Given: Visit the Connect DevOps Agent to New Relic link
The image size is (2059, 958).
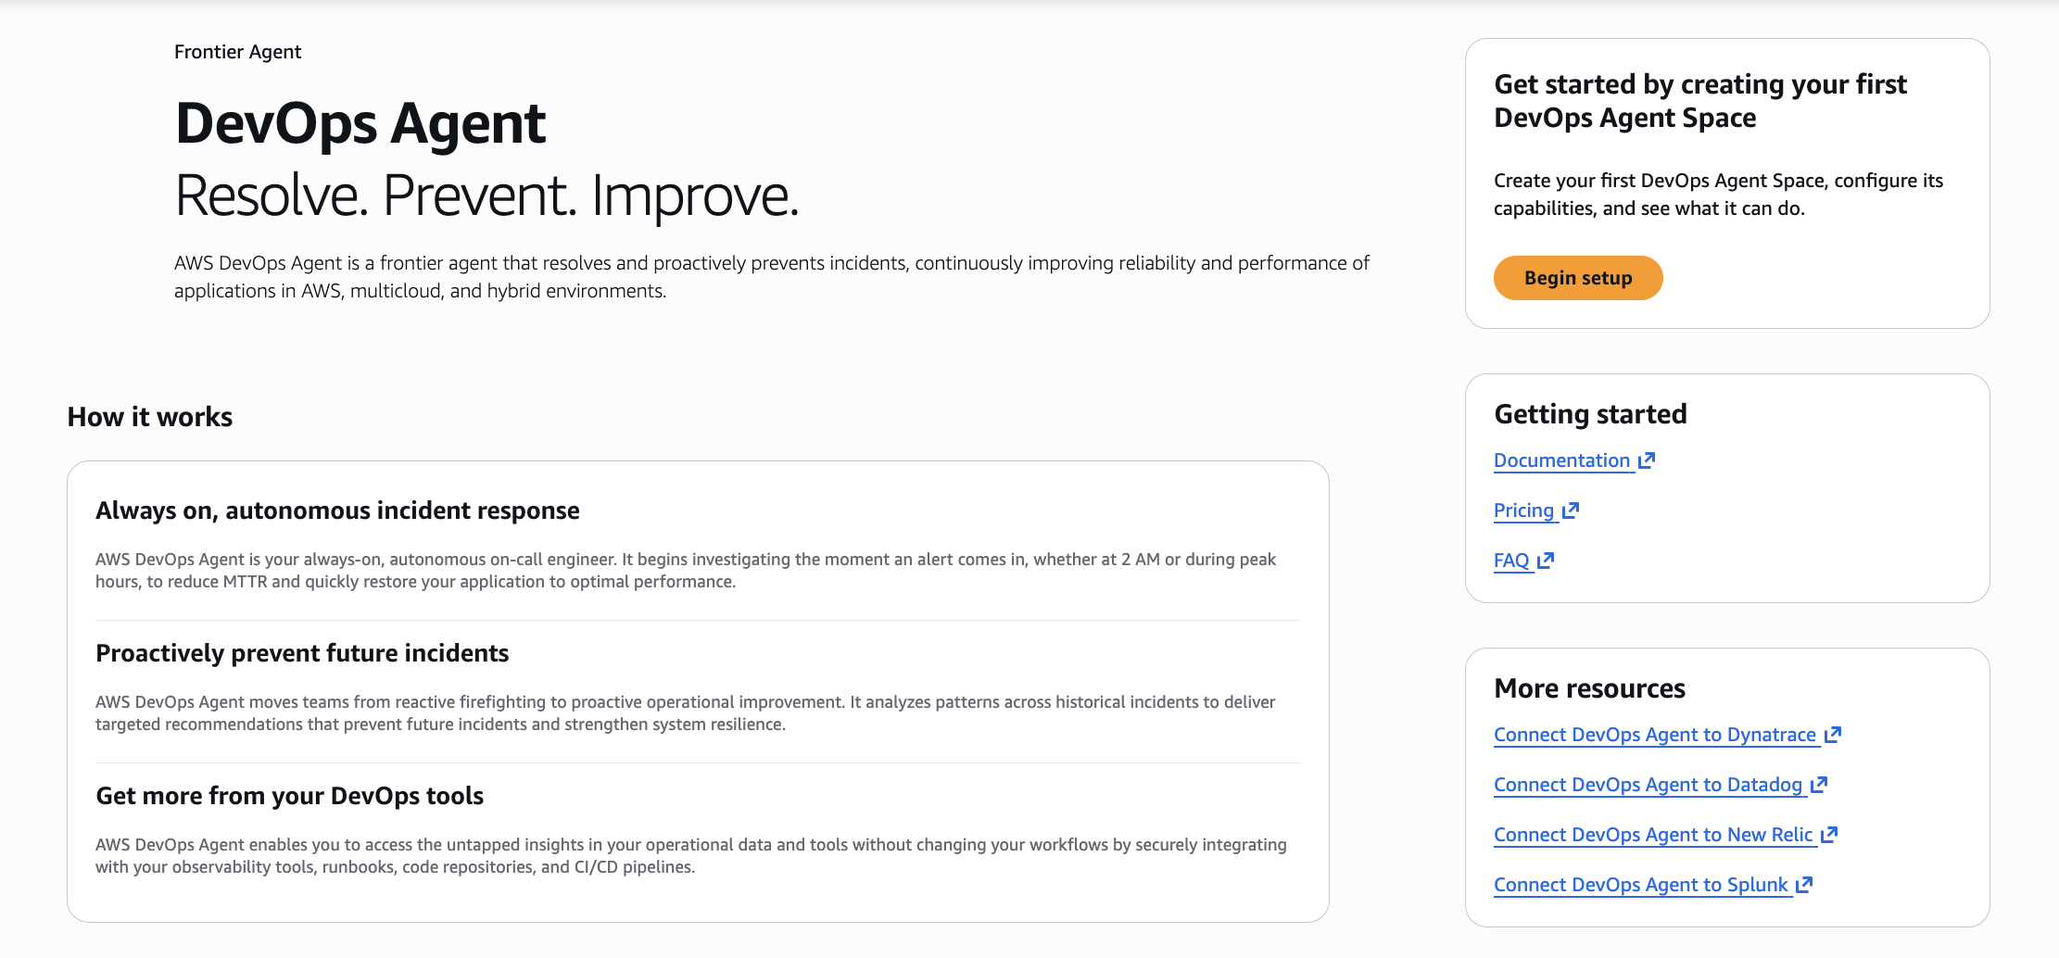Looking at the screenshot, I should point(1653,835).
